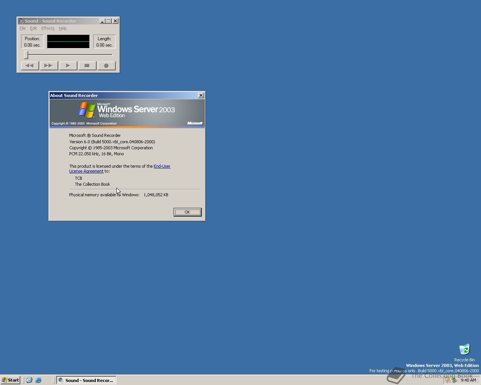Click the position slider thumb in Sound Recorder
Screen dimensions: 481x385
tap(26, 55)
